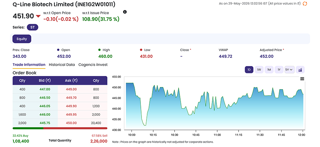Click ask price 449.95
Screen dimensions: 320x147
[x=71, y=115]
